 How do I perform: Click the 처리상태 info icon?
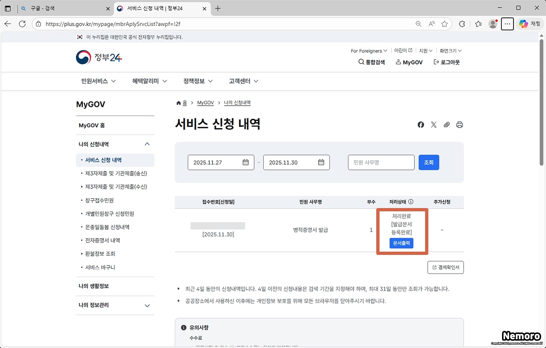click(411, 202)
